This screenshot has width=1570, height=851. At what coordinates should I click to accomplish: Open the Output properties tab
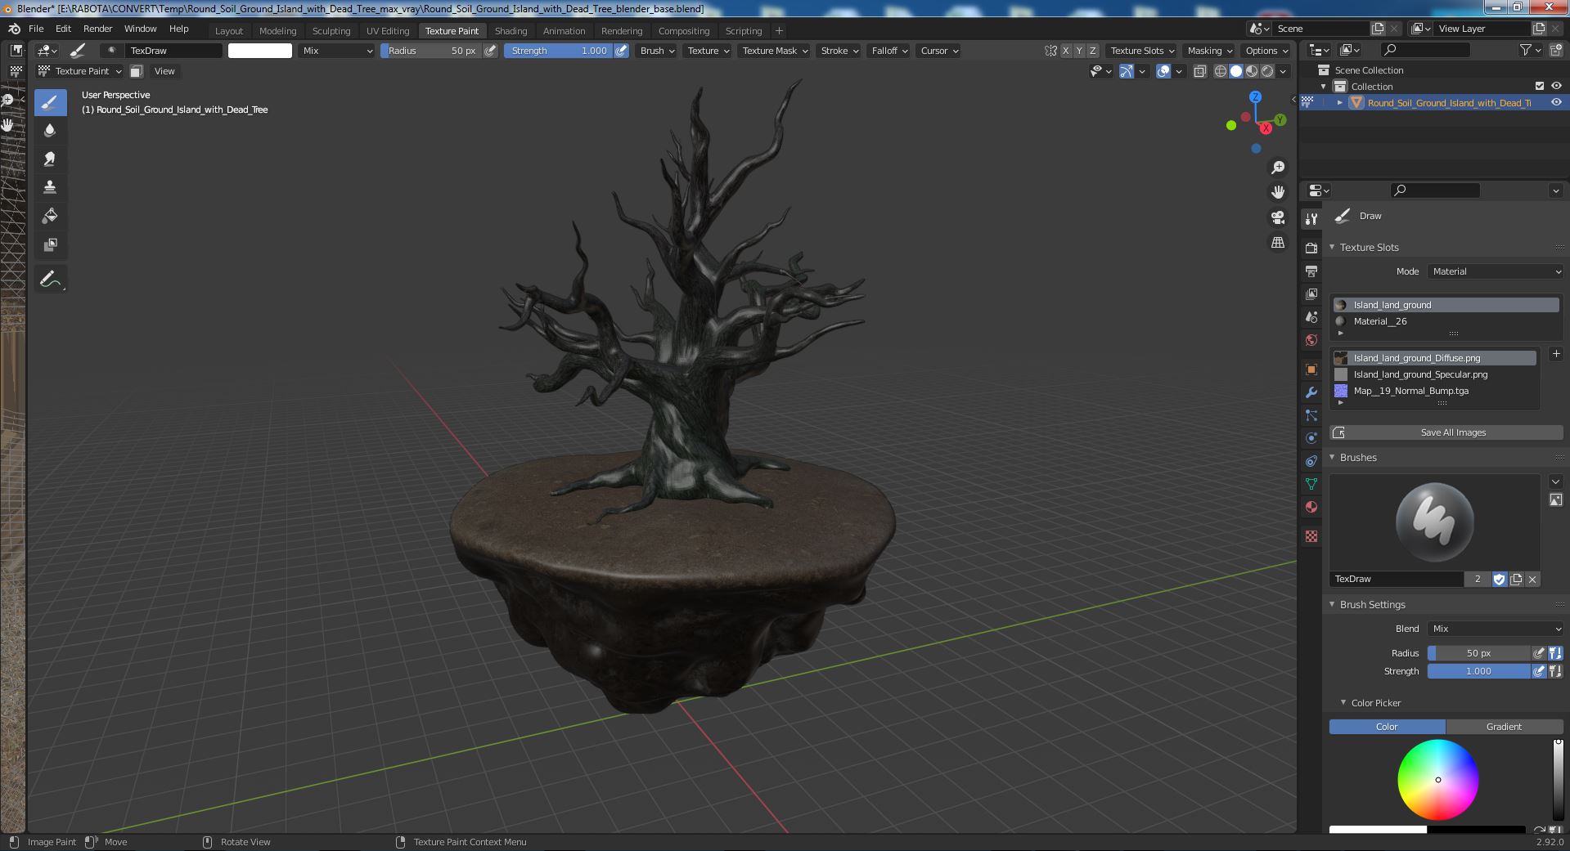pyautogui.click(x=1311, y=271)
